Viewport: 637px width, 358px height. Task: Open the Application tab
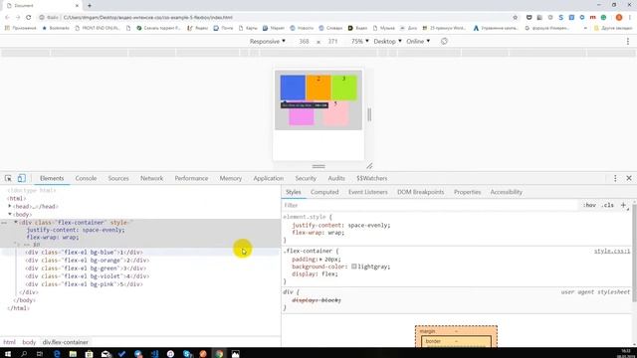tap(268, 178)
